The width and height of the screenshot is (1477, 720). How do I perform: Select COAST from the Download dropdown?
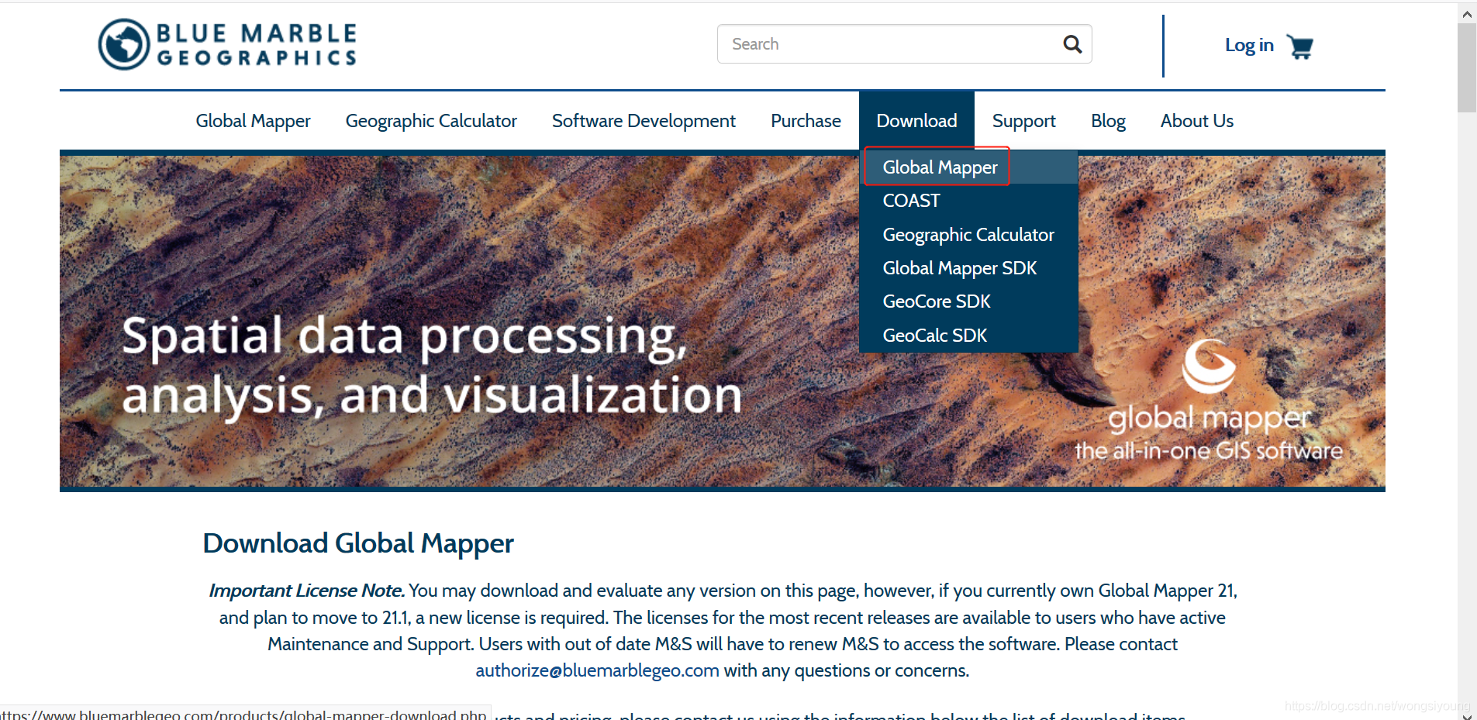(912, 200)
